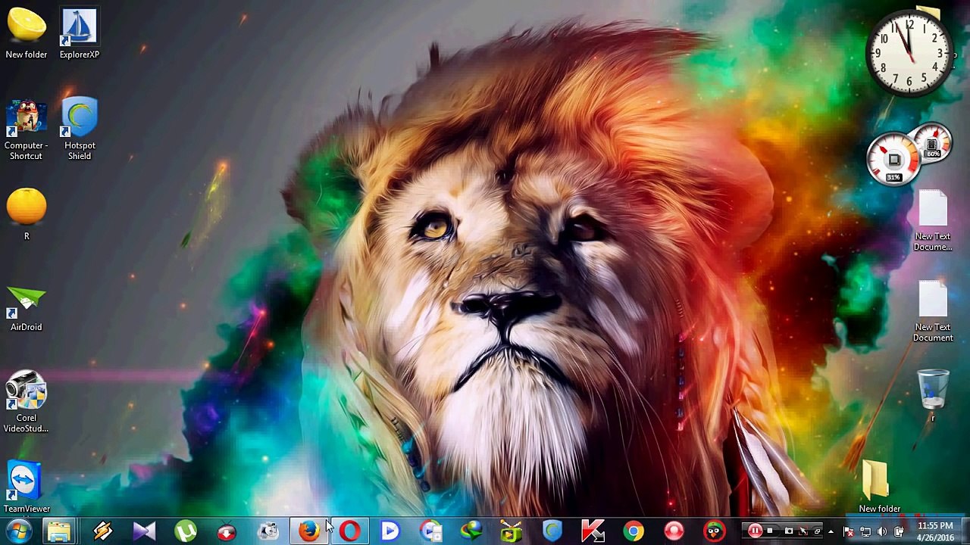Image resolution: width=970 pixels, height=545 pixels.
Task: Launch Opera browser from the taskbar
Action: [x=349, y=531]
